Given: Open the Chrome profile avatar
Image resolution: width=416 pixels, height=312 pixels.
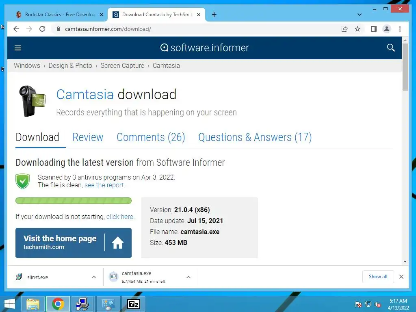Looking at the screenshot, I should (x=387, y=29).
